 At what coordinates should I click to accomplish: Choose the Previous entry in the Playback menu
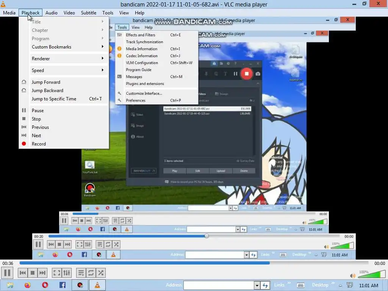click(x=64, y=127)
